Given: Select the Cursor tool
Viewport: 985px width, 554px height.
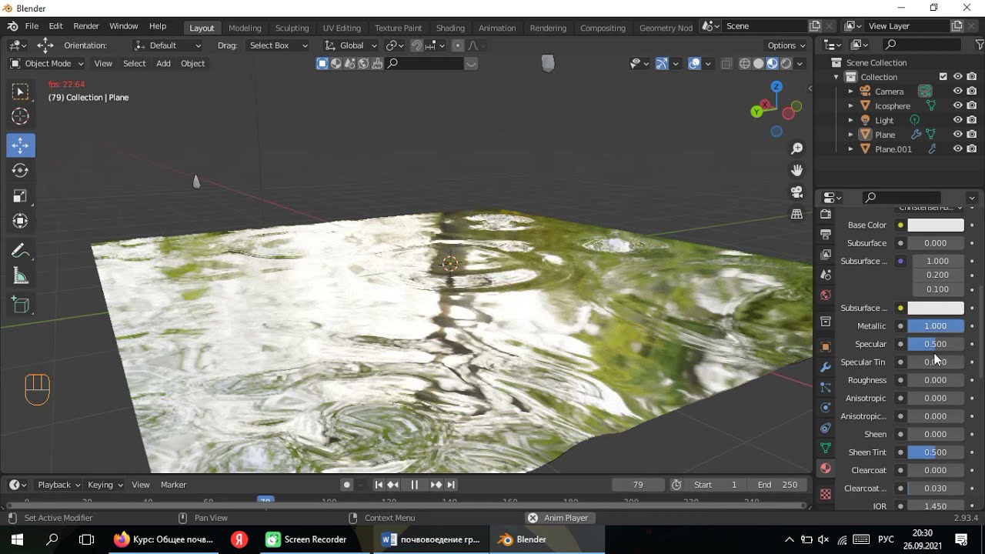Looking at the screenshot, I should point(21,117).
